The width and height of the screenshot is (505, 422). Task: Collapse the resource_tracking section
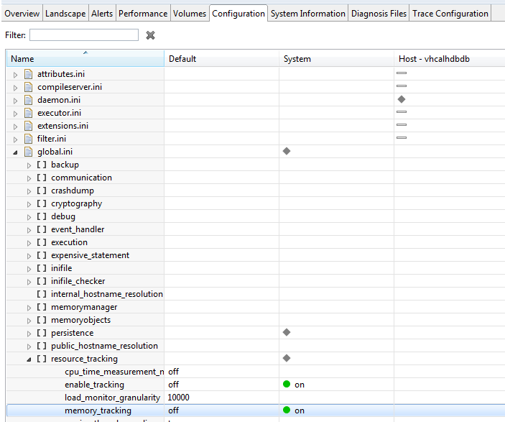29,359
